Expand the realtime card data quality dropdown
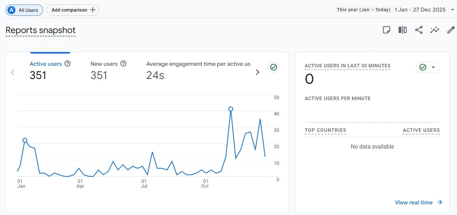The width and height of the screenshot is (457, 215). tap(433, 67)
